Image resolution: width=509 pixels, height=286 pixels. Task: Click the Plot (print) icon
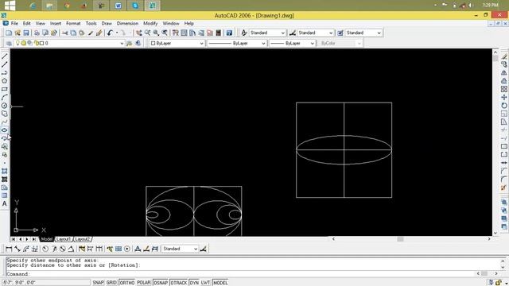[37, 33]
